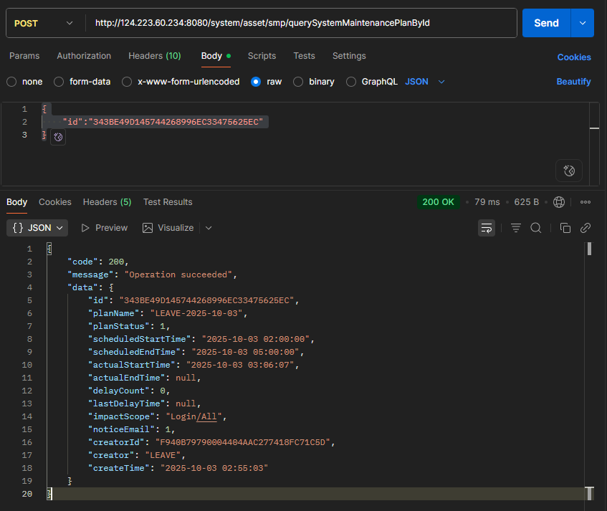
Task: Choose the binary body type radio
Action: 299,82
